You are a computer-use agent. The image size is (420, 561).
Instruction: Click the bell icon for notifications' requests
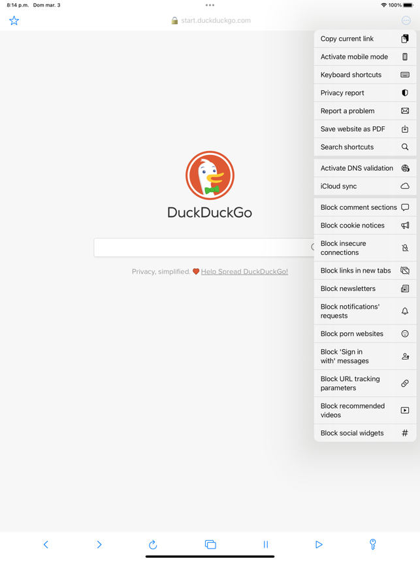coord(404,311)
